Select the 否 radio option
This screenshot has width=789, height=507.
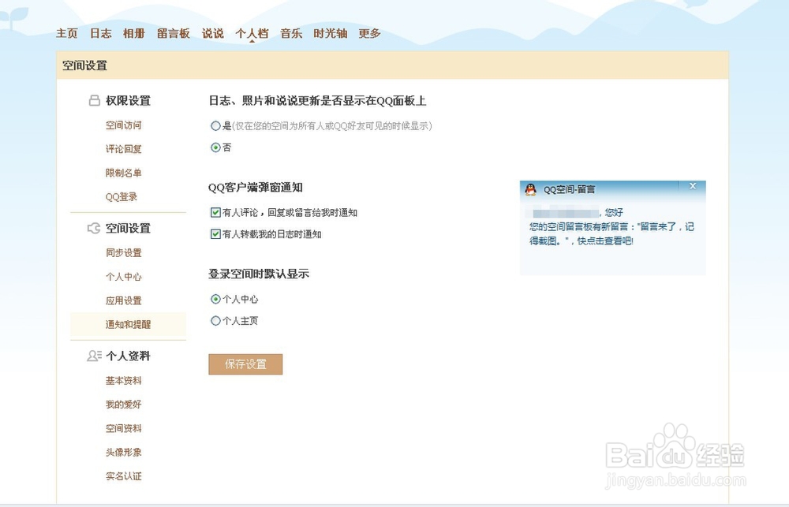[x=215, y=147]
